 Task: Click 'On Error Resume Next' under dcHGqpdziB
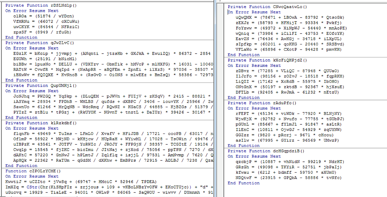coord(254,156)
